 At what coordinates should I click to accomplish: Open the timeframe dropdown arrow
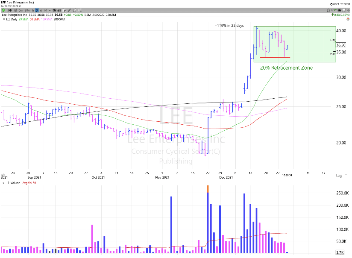pos(50,10)
